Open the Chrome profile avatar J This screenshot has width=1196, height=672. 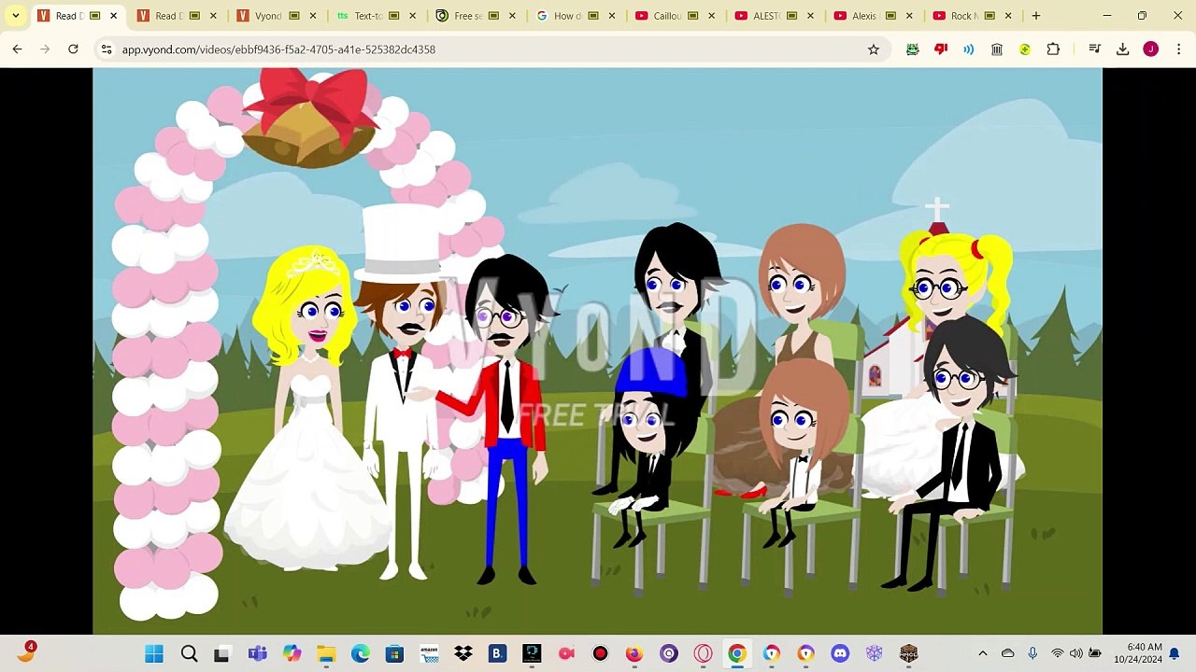tap(1151, 49)
